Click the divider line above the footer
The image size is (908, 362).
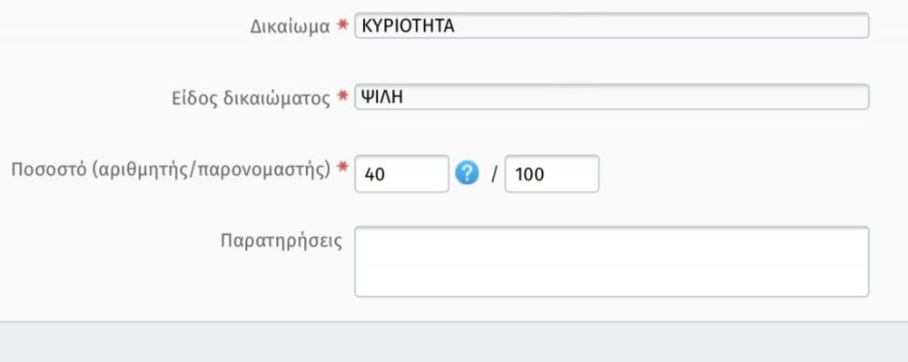pyautogui.click(x=454, y=321)
